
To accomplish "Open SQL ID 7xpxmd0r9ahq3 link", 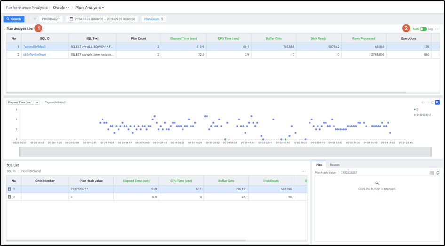I will (34, 47).
